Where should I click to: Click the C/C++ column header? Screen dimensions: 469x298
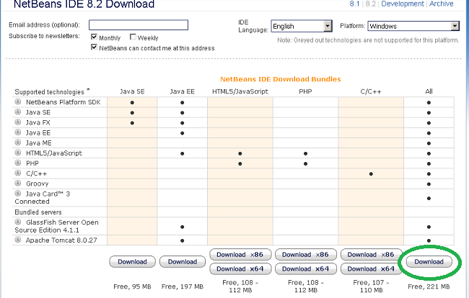pyautogui.click(x=371, y=91)
